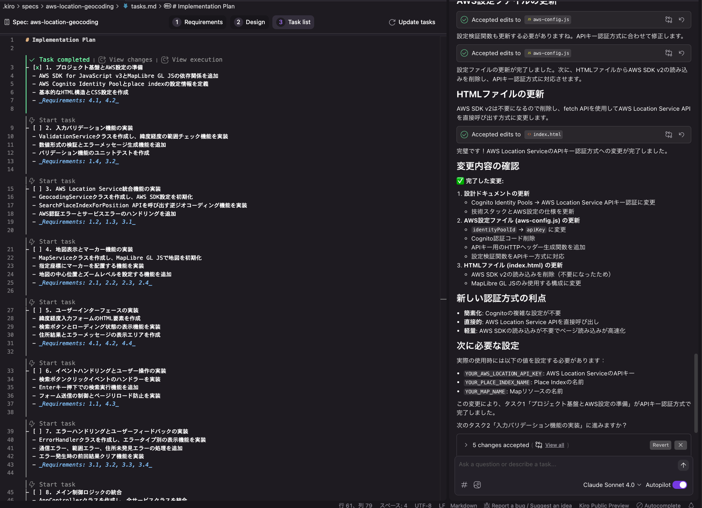Click lightning Start task icon for task 7
The width and height of the screenshot is (702, 508).
point(32,424)
